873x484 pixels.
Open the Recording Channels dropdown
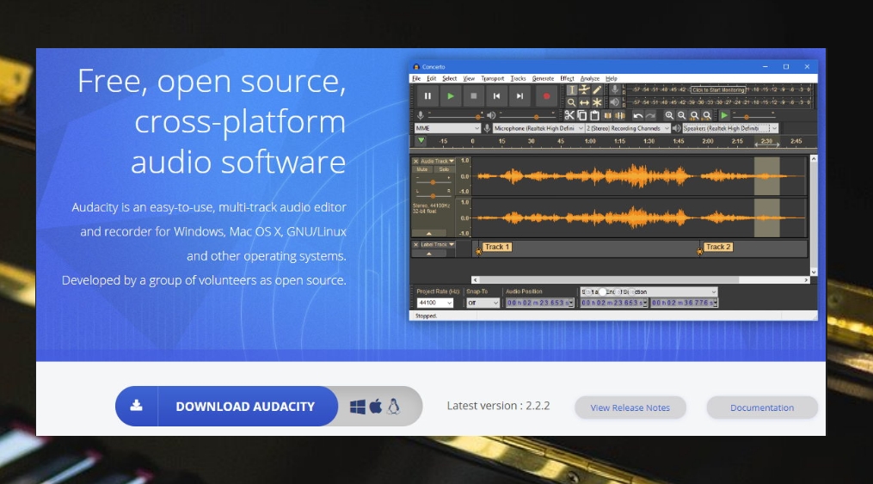coord(628,128)
